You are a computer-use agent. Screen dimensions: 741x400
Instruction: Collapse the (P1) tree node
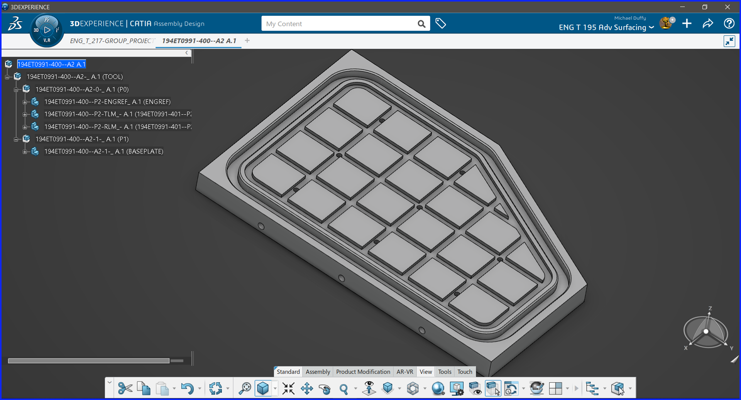coord(16,139)
